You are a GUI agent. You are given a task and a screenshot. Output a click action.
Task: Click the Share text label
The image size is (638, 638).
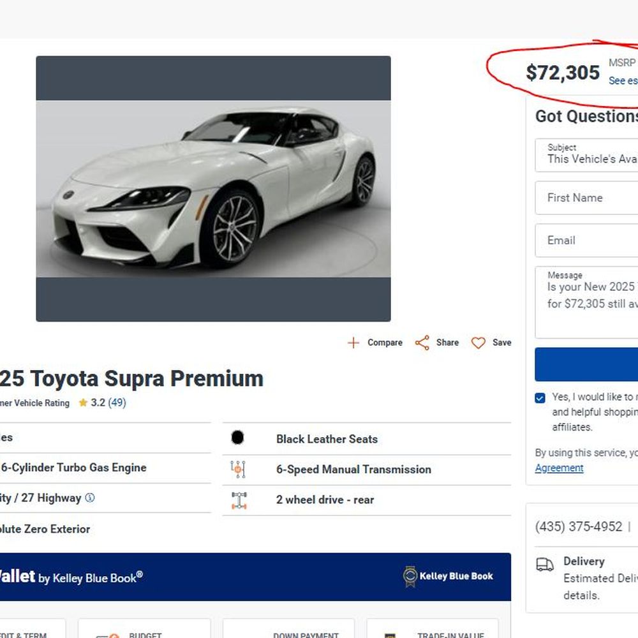pyautogui.click(x=447, y=343)
